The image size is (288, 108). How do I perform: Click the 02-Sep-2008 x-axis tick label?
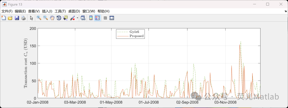click(187, 102)
